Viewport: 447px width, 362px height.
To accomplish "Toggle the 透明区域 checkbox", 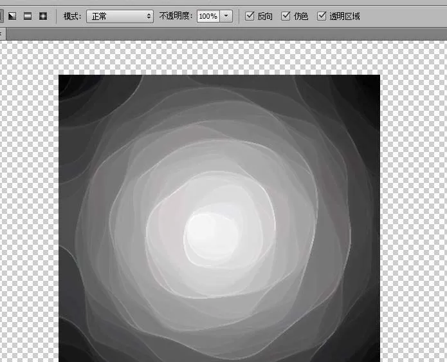I will point(322,16).
